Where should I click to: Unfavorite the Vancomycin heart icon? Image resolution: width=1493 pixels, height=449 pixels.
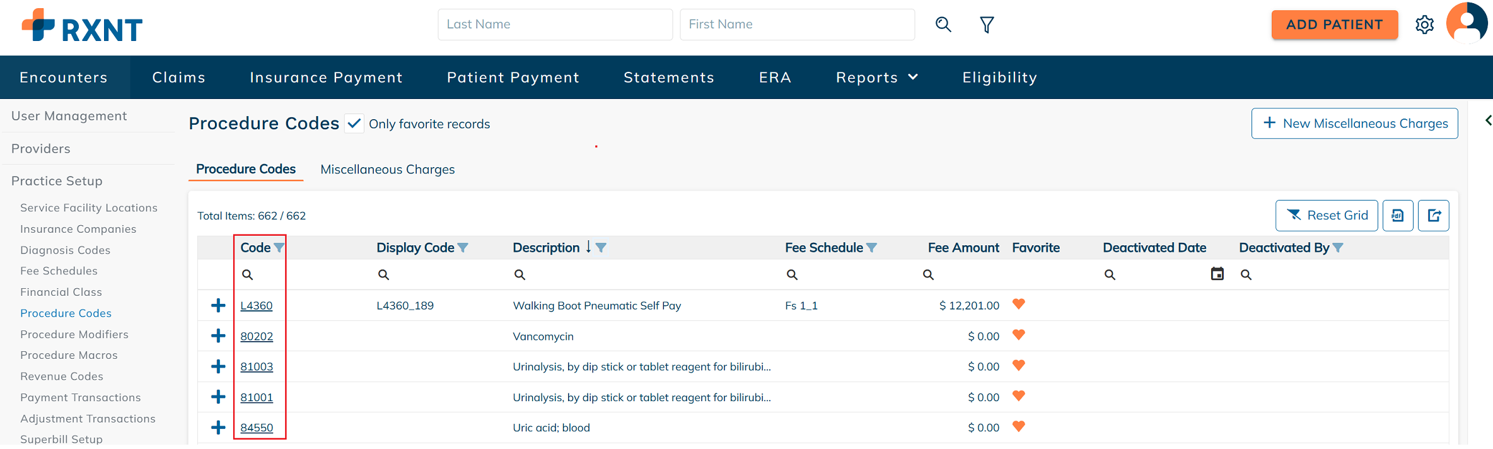[1018, 335]
